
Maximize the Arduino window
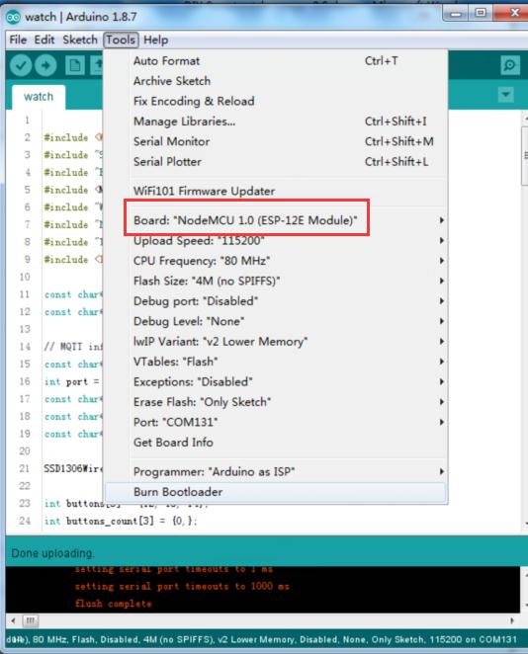481,14
